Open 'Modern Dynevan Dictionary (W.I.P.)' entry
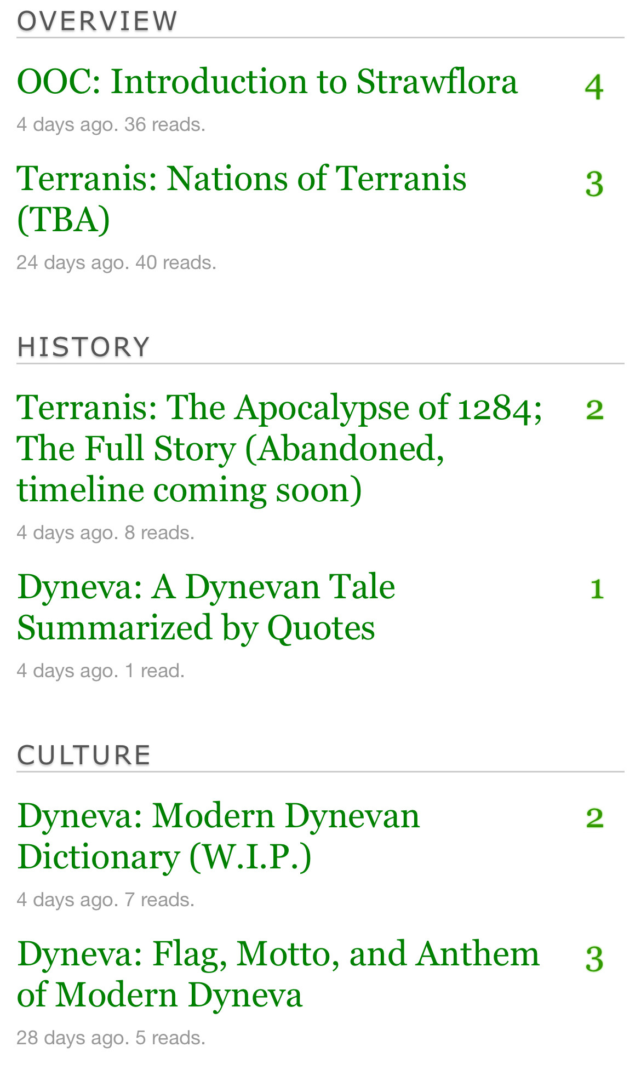The height and width of the screenshot is (1087, 641). [x=218, y=836]
